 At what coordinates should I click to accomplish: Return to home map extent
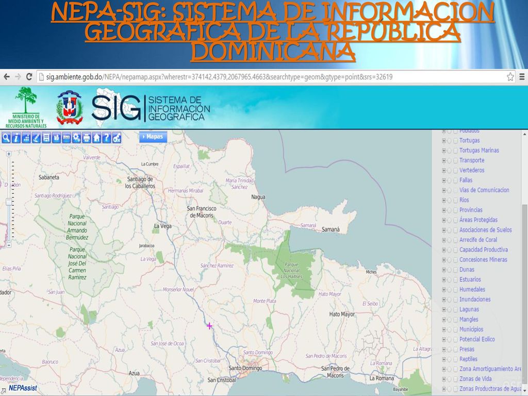point(96,138)
